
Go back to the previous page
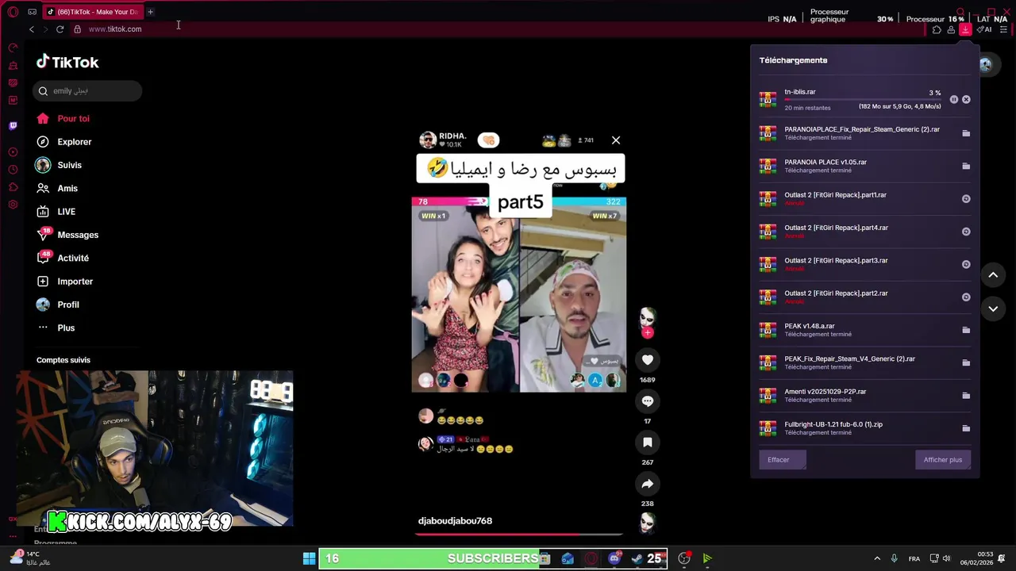click(32, 29)
